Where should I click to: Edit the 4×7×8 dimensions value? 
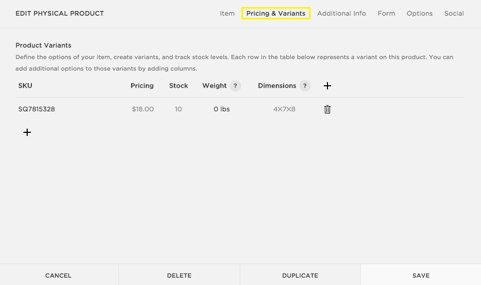point(284,109)
